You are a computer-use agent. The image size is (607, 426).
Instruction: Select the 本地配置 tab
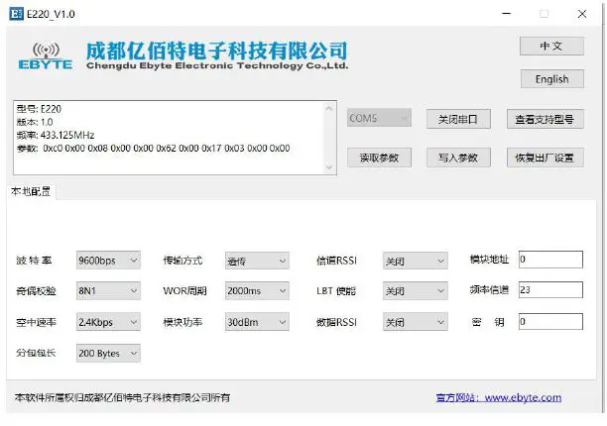coord(31,191)
